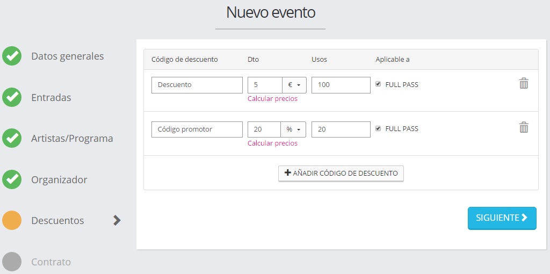Viewport: 550px width, 274px height.
Task: Uncheck FULL PASS for Código promotor
Action: pyautogui.click(x=378, y=128)
